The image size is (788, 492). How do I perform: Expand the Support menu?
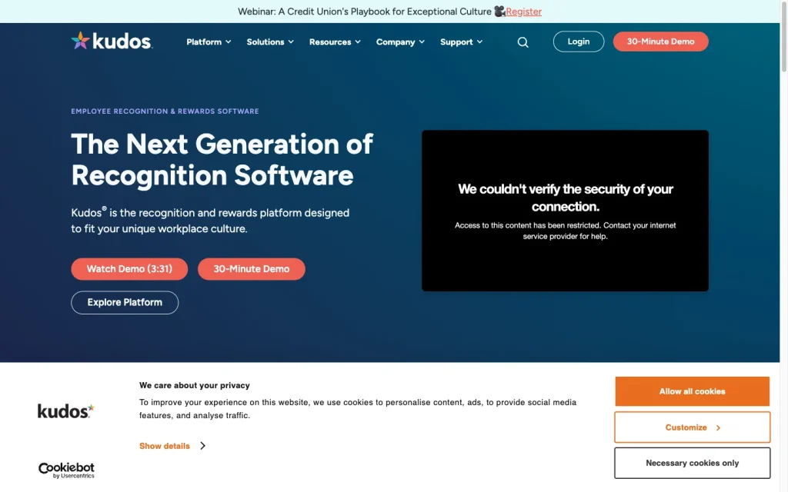click(462, 42)
